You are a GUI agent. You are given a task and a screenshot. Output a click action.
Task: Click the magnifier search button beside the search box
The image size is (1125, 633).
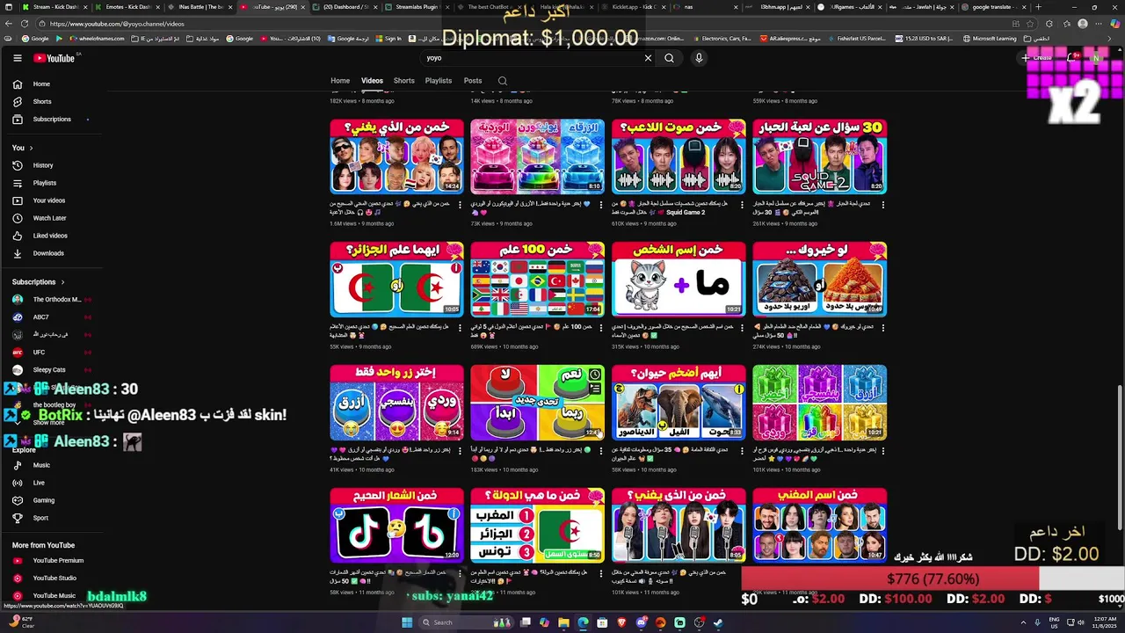click(x=669, y=58)
